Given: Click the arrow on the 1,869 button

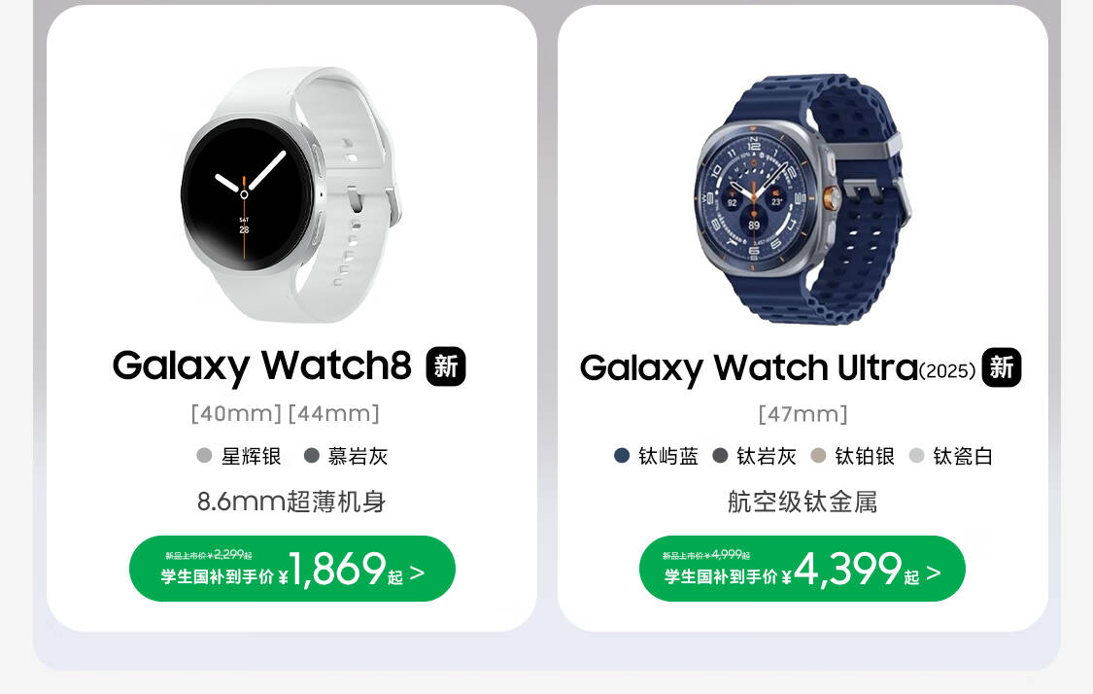Looking at the screenshot, I should pyautogui.click(x=417, y=573).
